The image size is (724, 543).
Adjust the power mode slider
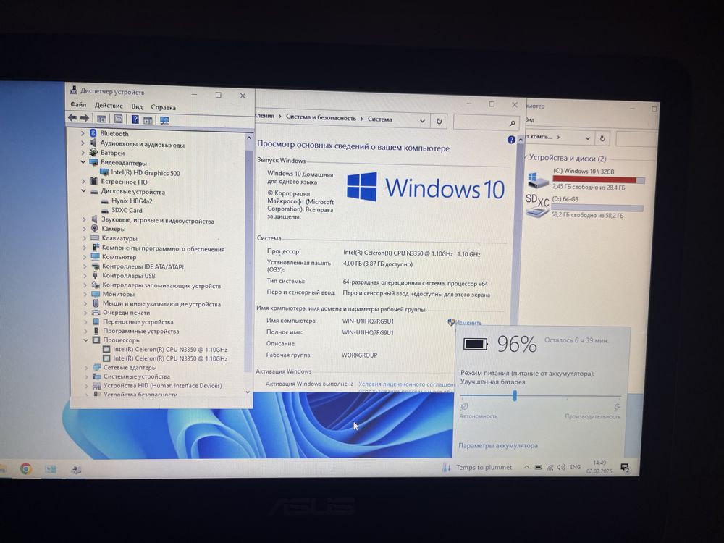pos(514,396)
